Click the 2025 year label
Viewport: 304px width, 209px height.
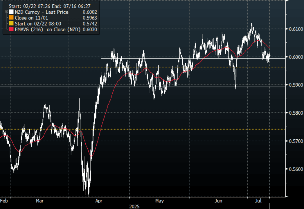[x=134, y=206]
